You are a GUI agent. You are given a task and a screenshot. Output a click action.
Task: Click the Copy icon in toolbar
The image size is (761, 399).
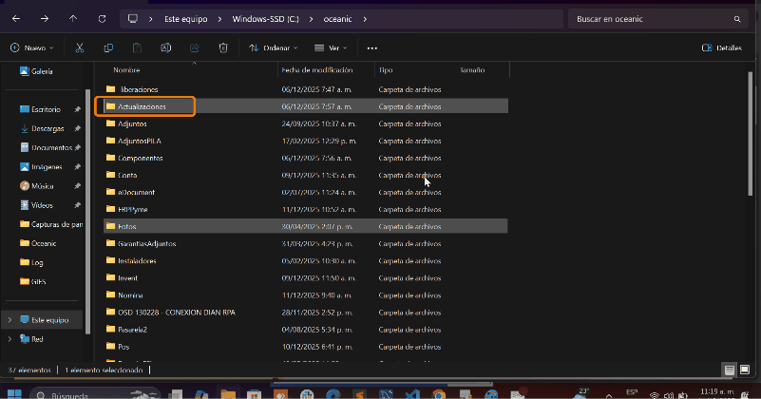108,47
